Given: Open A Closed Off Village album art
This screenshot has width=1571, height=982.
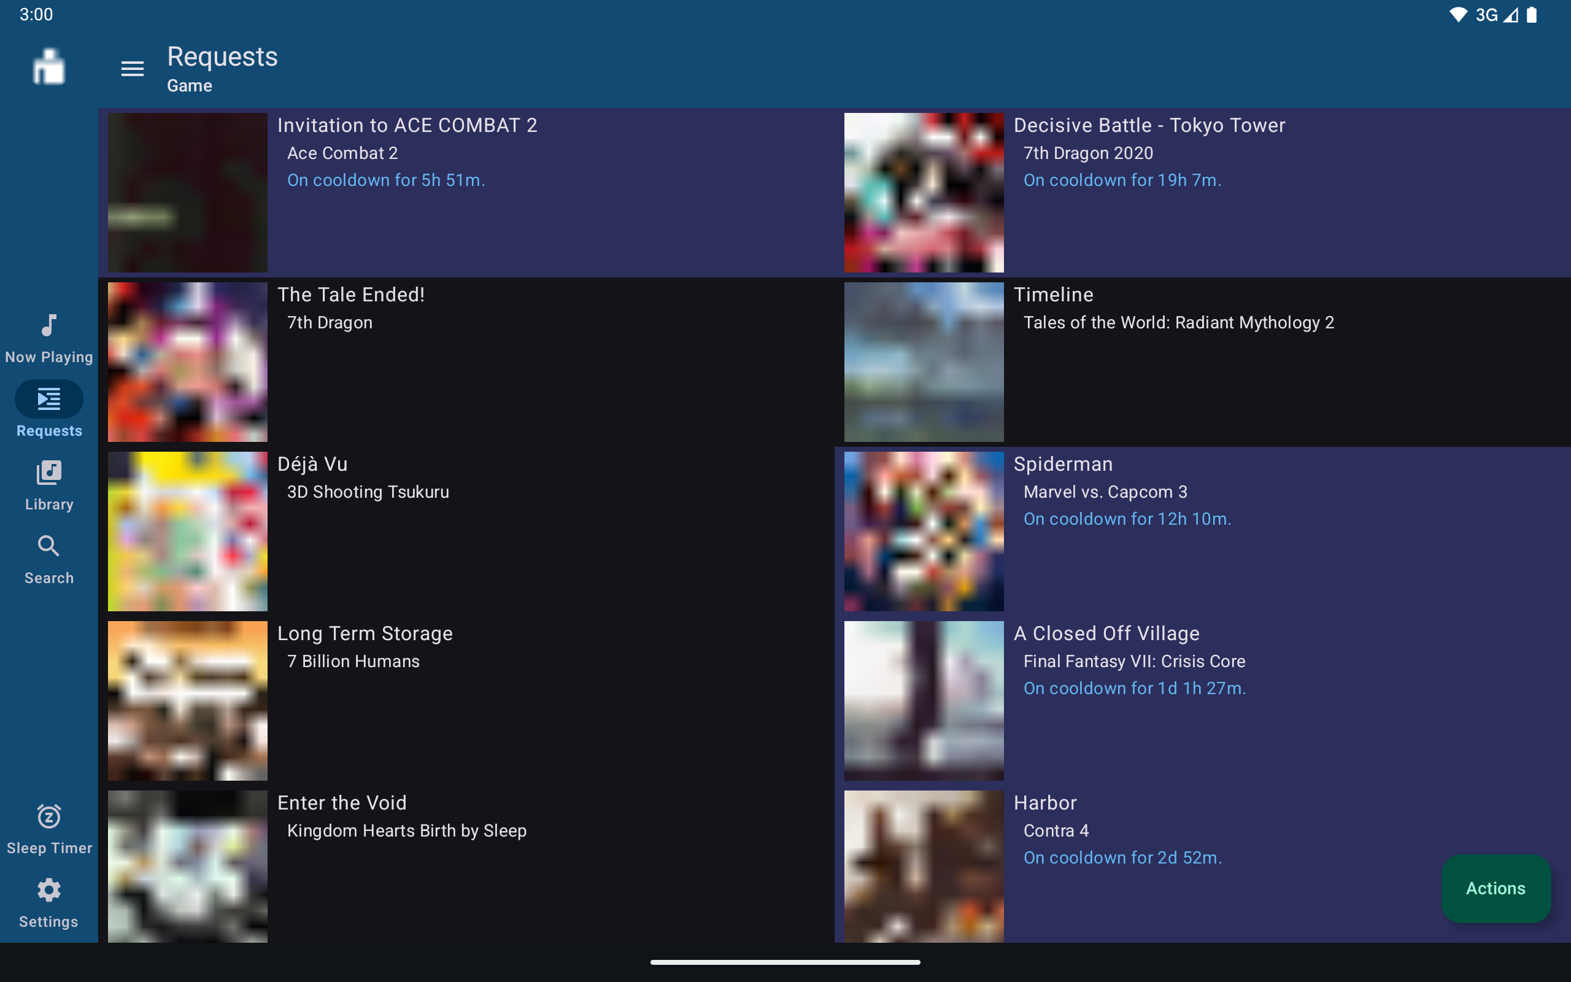Looking at the screenshot, I should tap(924, 701).
